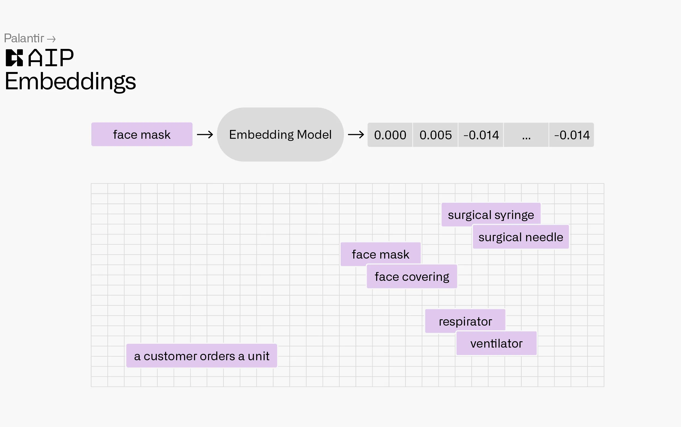Click the Embeddings heading

(70, 81)
